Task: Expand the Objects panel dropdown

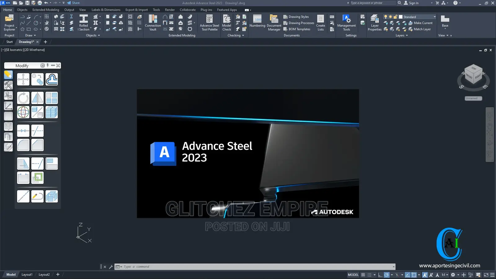Action: 93,35
